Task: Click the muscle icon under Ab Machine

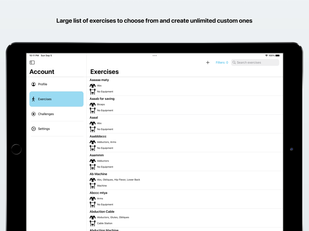Action: click(92, 180)
